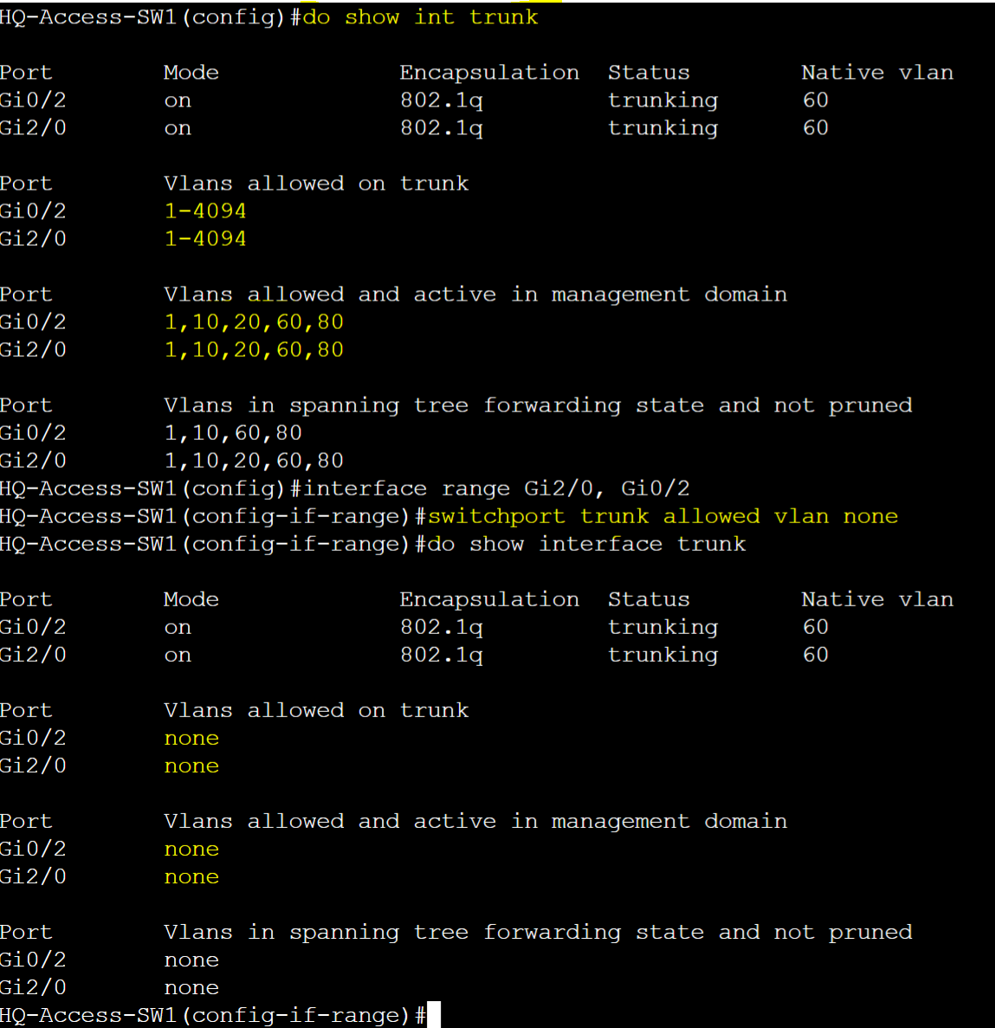Click the first 'trunking' status for Gi0/2

(662, 100)
